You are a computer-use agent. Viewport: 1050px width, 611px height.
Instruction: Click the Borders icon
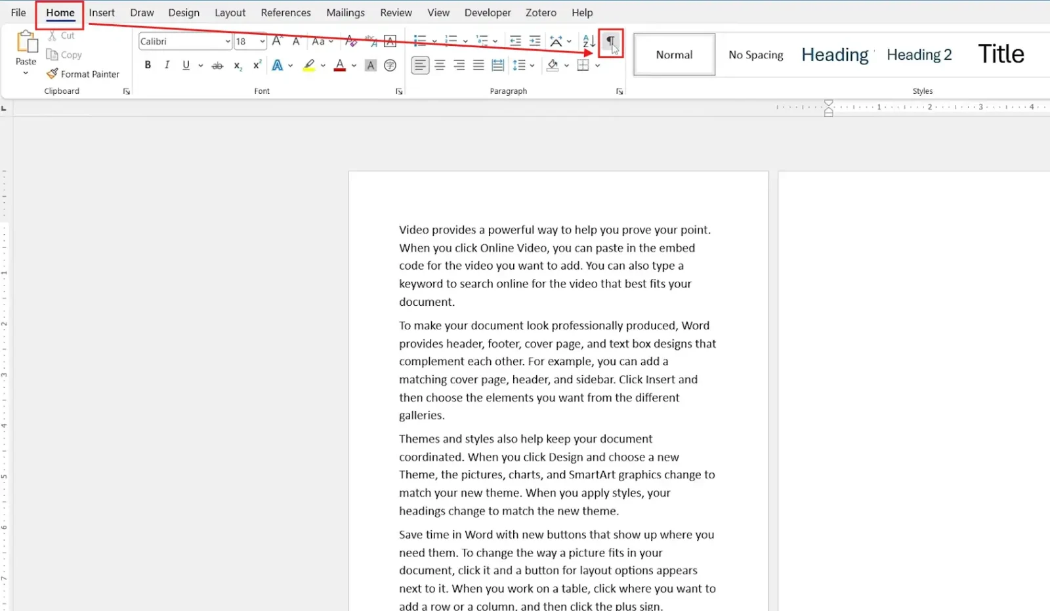tap(583, 65)
